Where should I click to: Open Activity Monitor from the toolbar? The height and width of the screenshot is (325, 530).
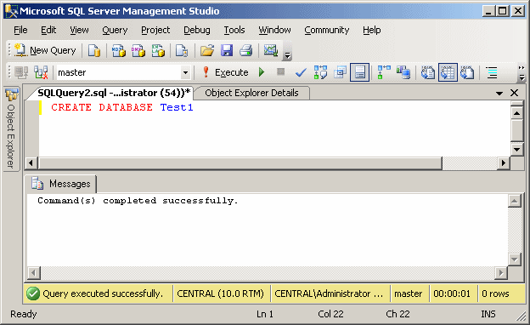point(271,50)
